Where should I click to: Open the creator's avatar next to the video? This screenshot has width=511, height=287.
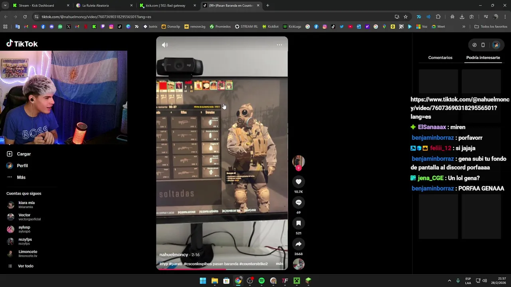298,161
